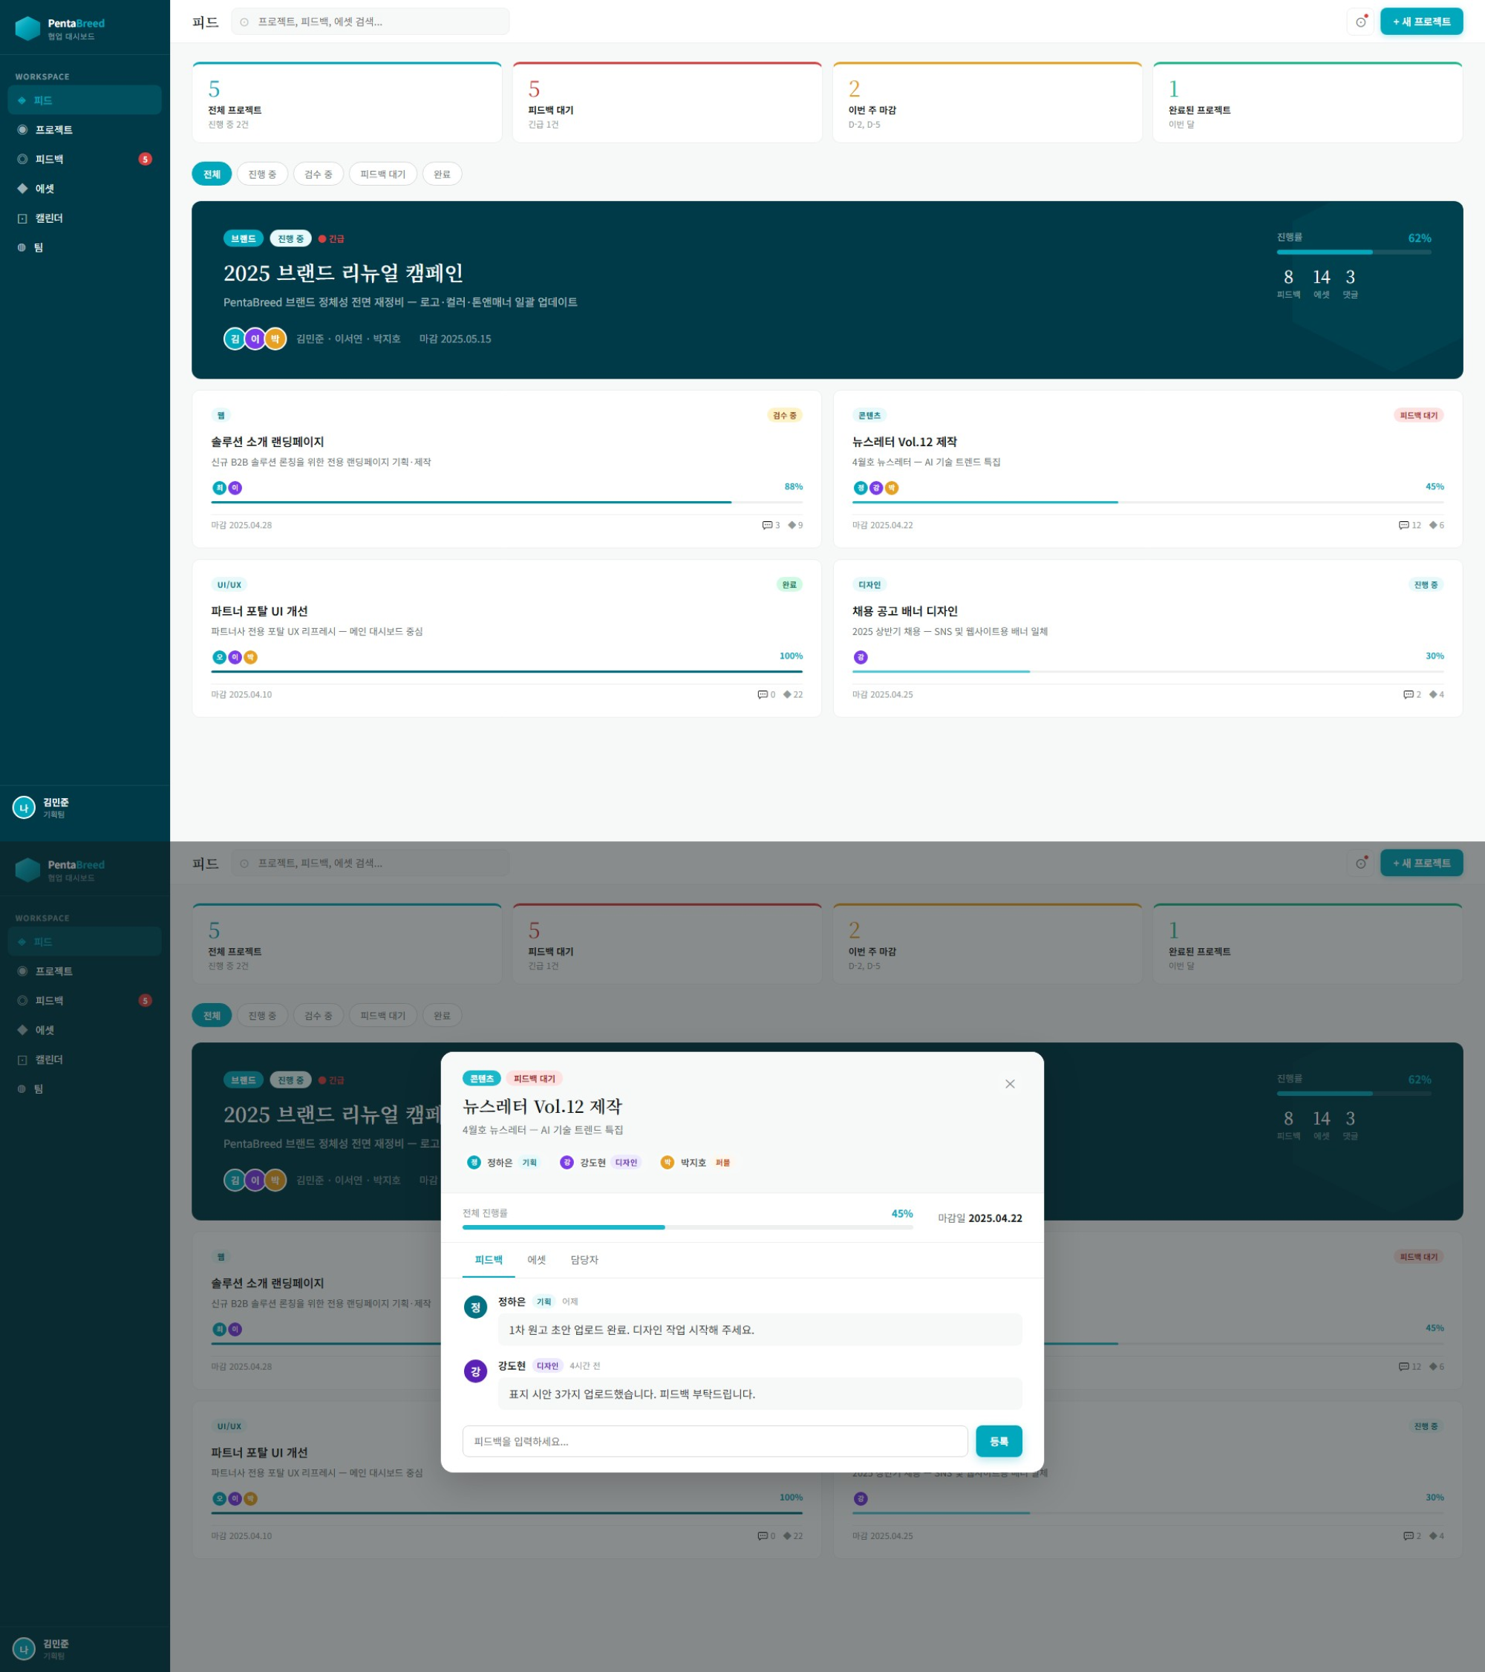The width and height of the screenshot is (1485, 1672).
Task: Click the notification icon with the red dot
Action: point(1360,22)
